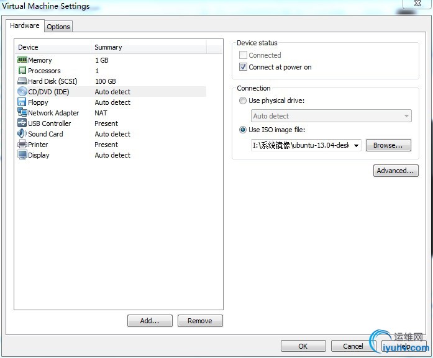This screenshot has width=433, height=358.
Task: Switch to the Hardware tab
Action: 25,25
